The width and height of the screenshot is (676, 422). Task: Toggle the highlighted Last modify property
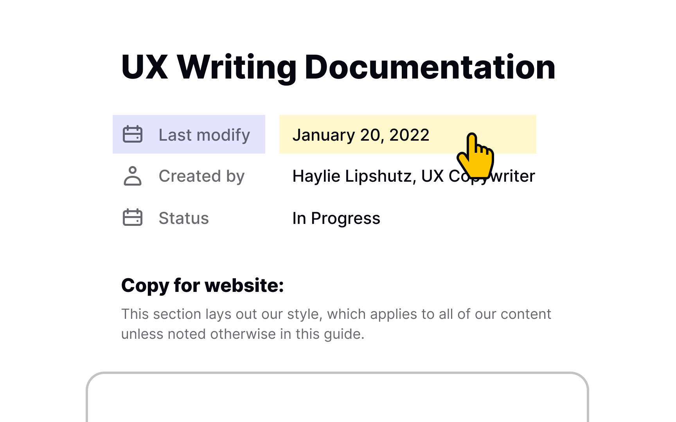click(189, 134)
